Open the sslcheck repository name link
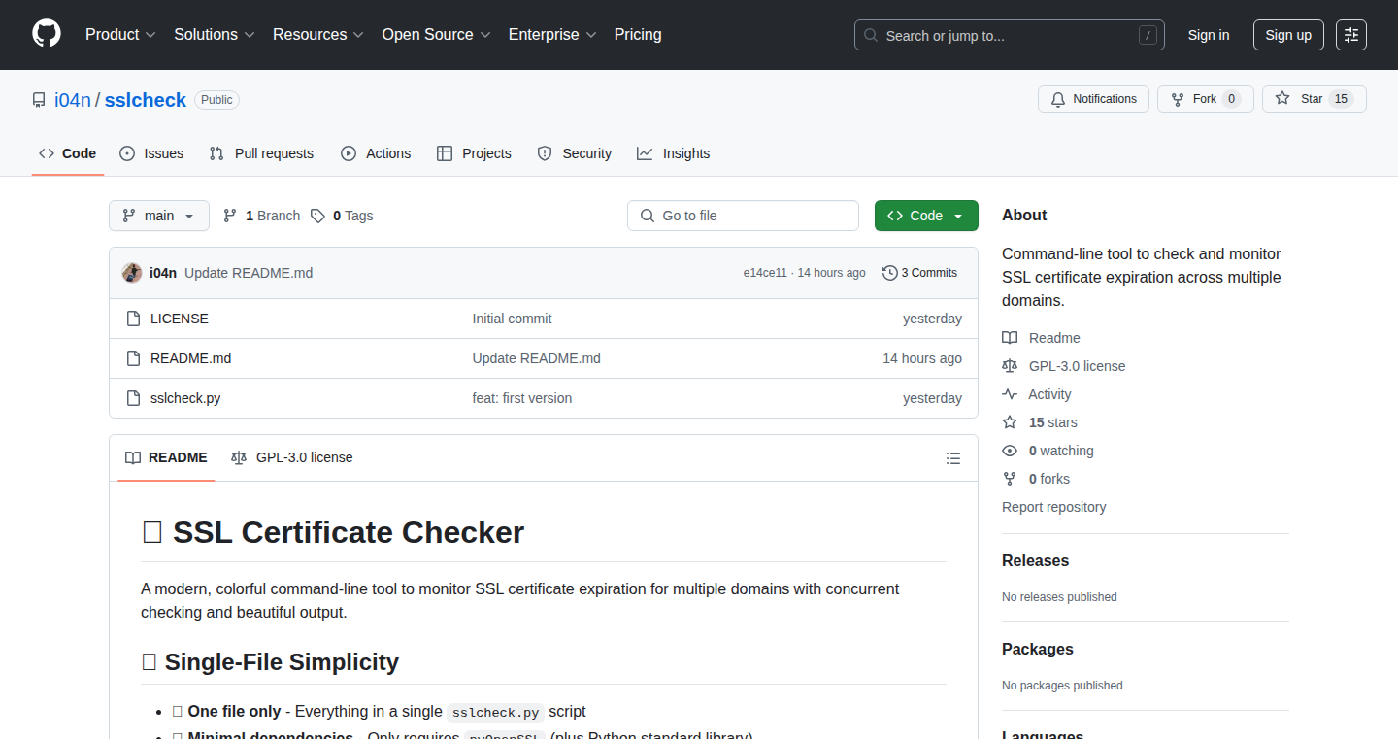Screen dimensions: 1398x739 (x=146, y=100)
